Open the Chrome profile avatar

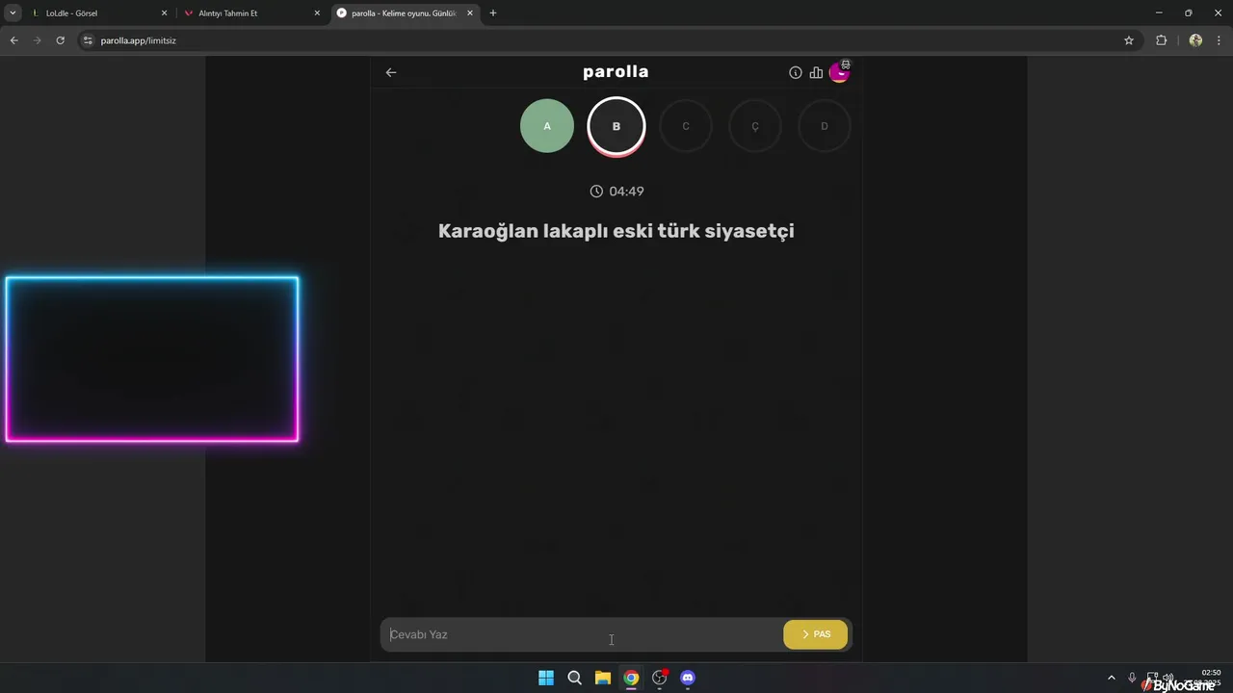(x=1195, y=40)
